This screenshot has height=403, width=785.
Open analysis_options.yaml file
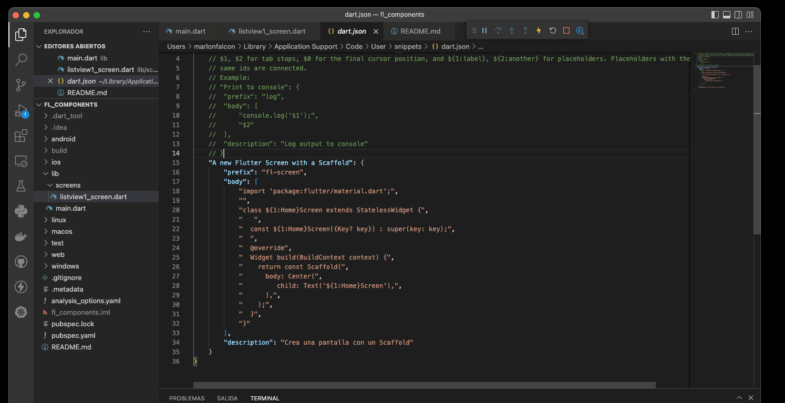(x=86, y=301)
